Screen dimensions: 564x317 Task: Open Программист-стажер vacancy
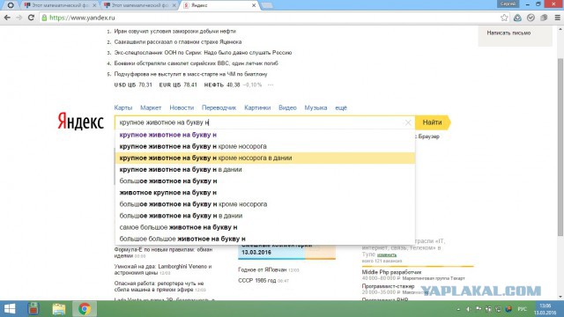388,286
